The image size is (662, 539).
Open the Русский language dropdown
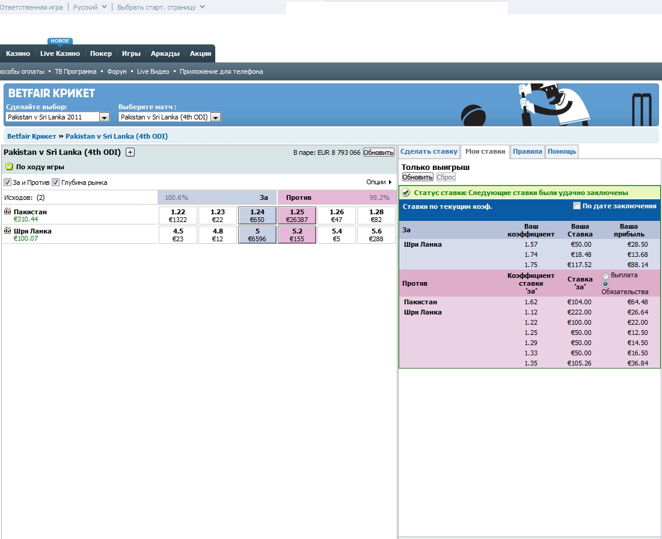(90, 7)
